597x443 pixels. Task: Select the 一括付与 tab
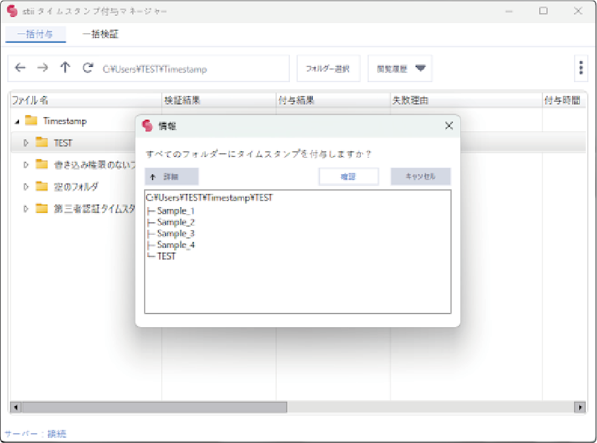36,34
